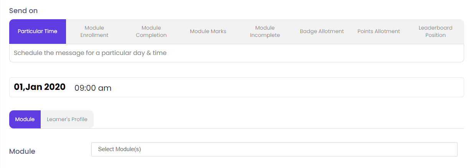Click the schedule description text
The height and width of the screenshot is (168, 471).
90,53
